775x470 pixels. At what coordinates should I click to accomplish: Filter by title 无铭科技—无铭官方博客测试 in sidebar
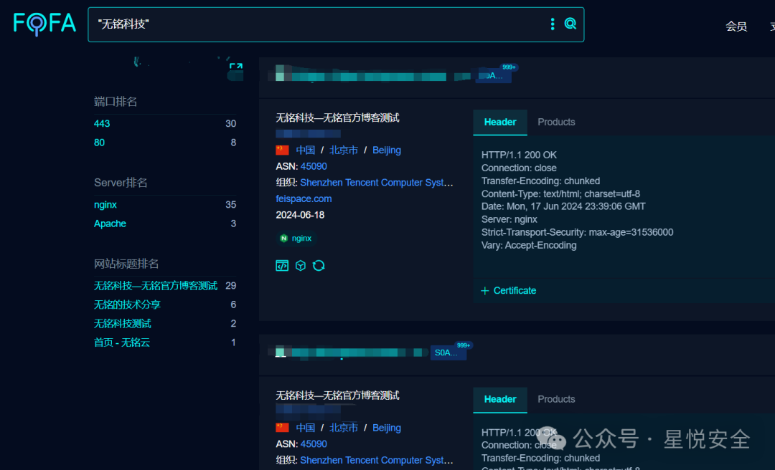point(156,285)
